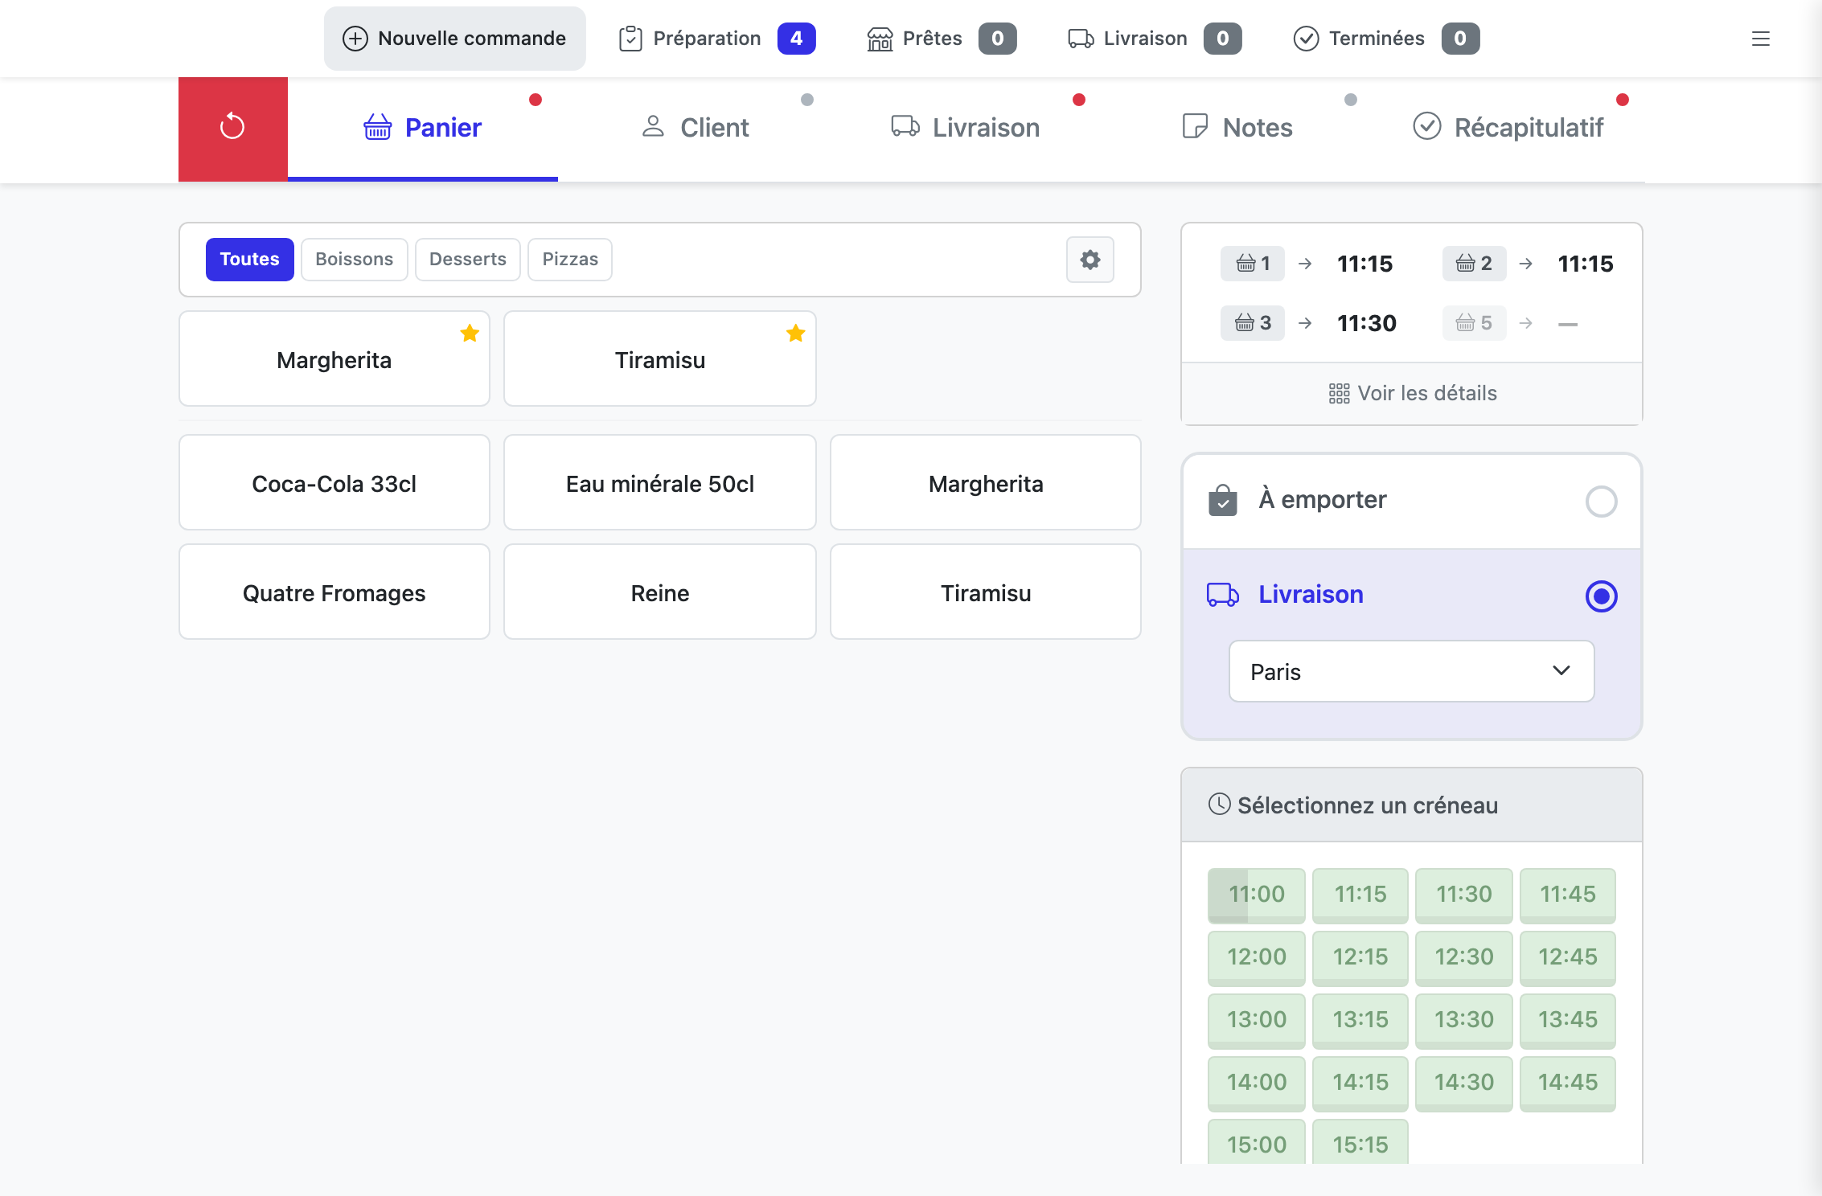
Task: Select the Livraison radio button
Action: click(x=1601, y=596)
